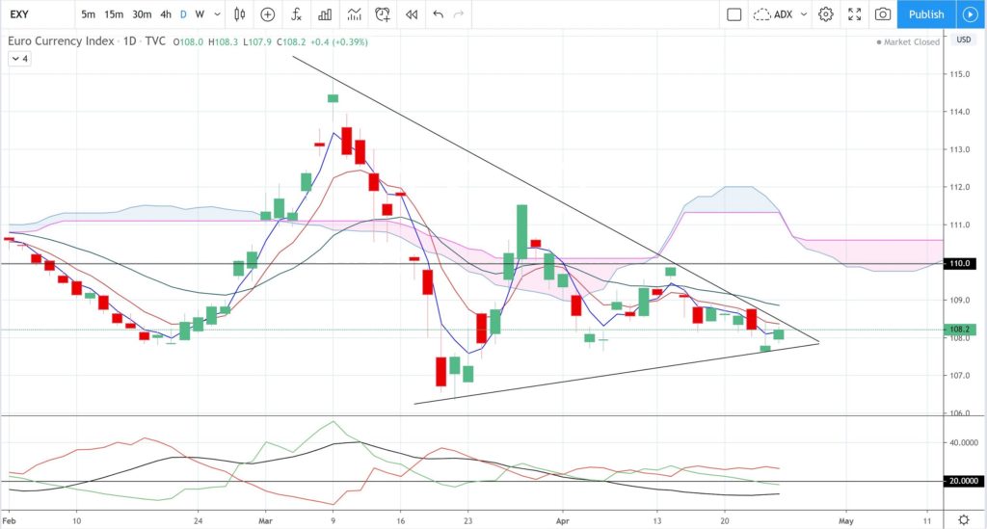The width and height of the screenshot is (987, 529).
Task: Open time axis settings gear at bottom right
Action: [964, 520]
